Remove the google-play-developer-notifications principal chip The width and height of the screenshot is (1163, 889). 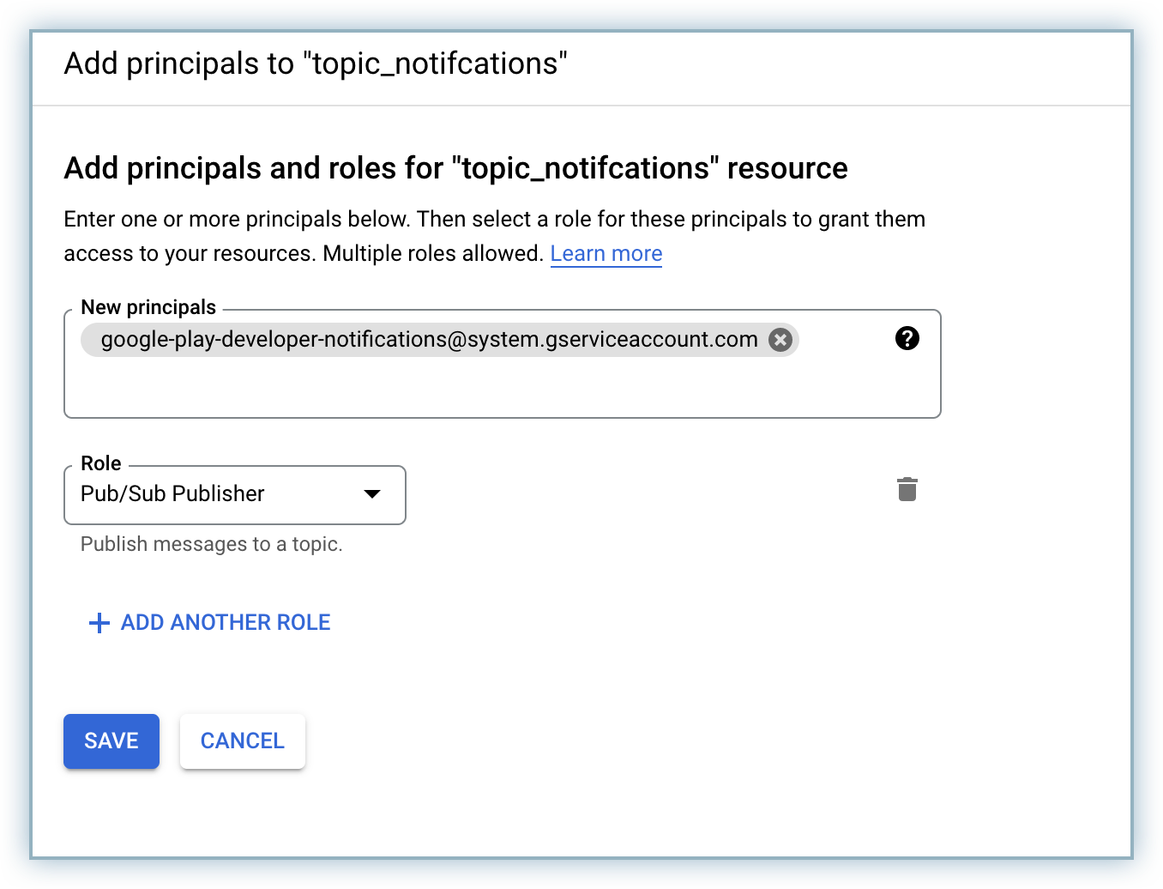coord(780,340)
